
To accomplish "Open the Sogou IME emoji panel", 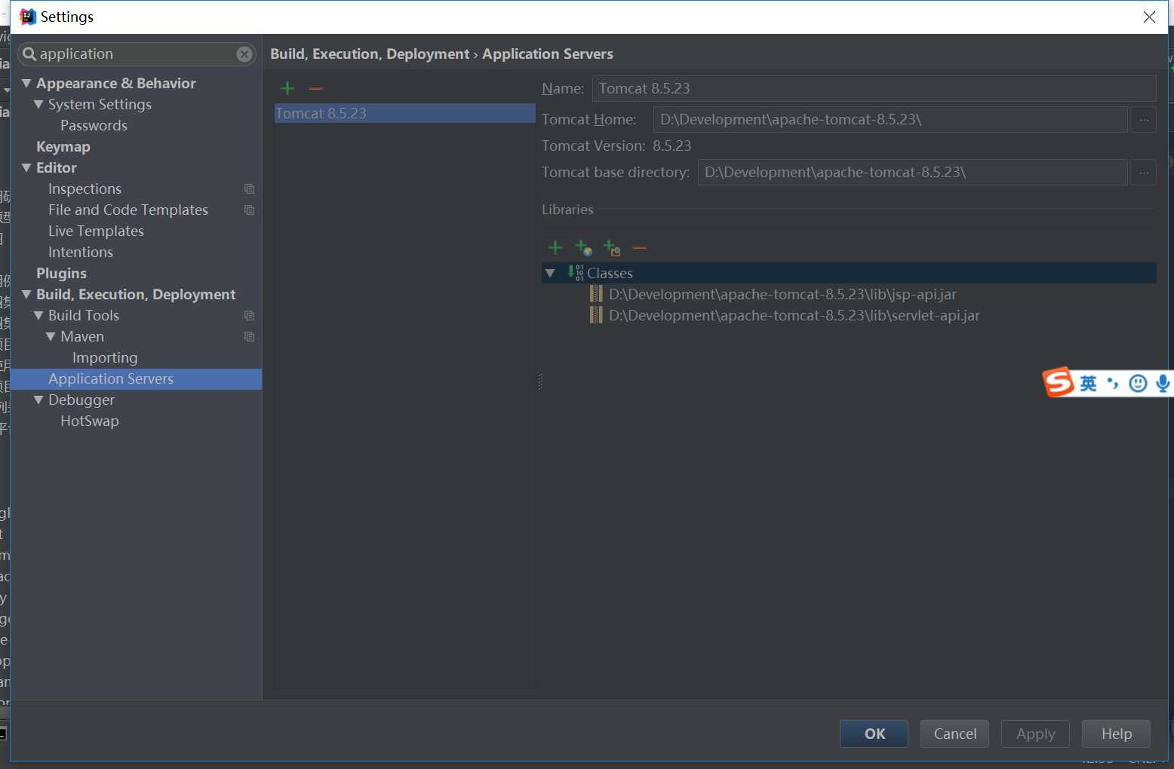I will pyautogui.click(x=1138, y=384).
